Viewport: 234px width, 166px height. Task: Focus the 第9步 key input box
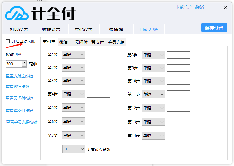click(178, 68)
